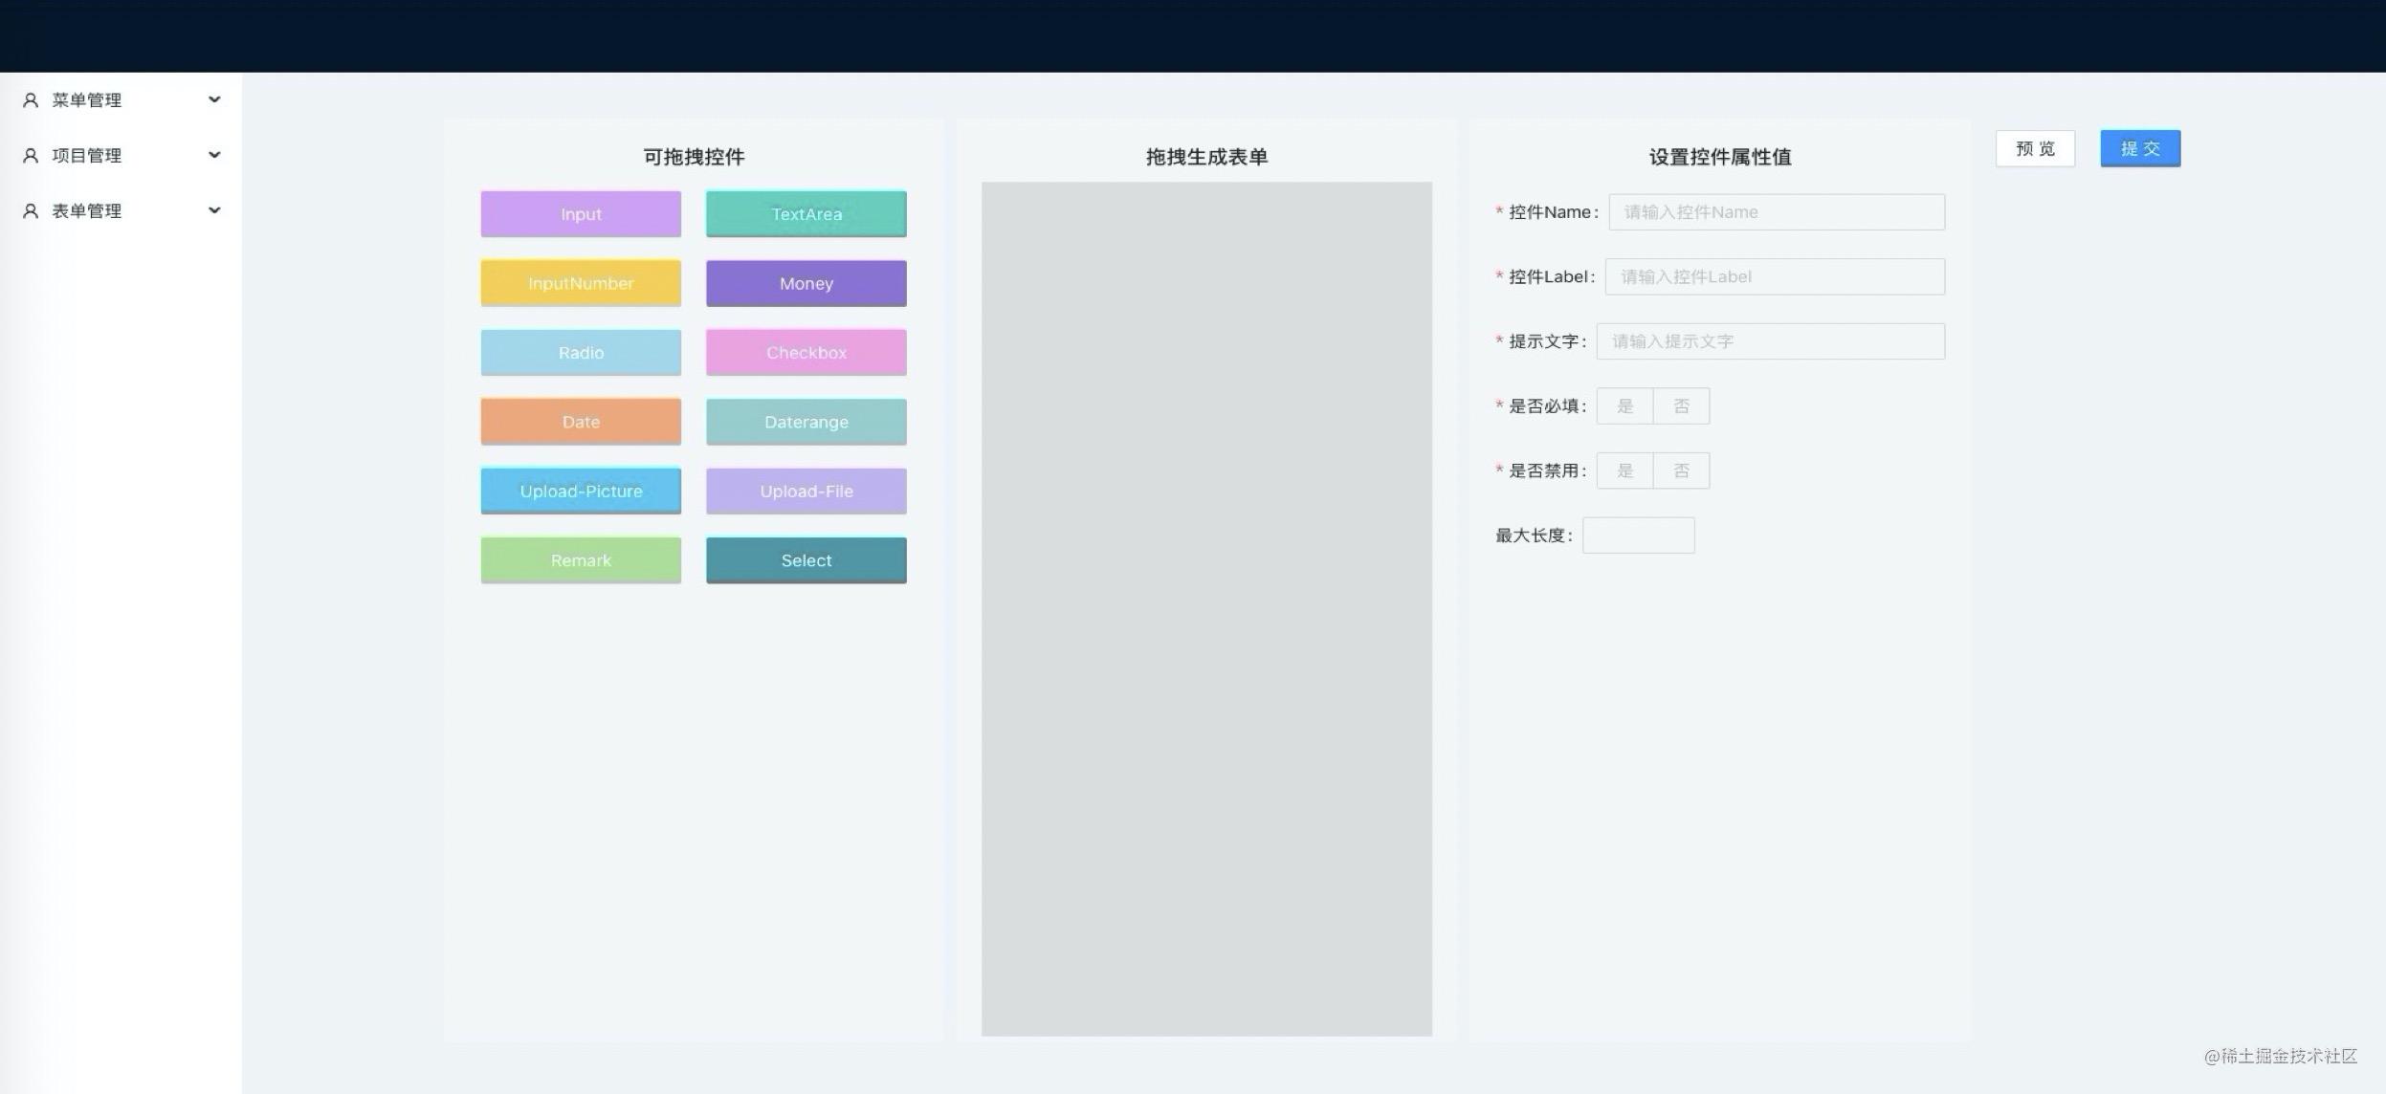Set 是否禁用 to 否
2386x1094 pixels.
[1681, 470]
